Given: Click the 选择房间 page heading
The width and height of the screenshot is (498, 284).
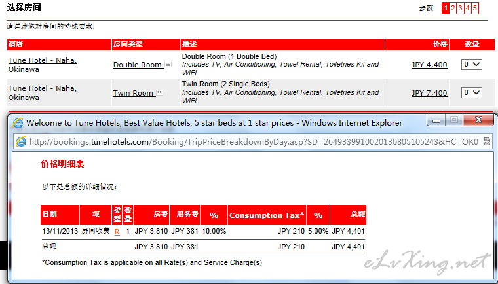Looking at the screenshot, I should click(24, 8).
